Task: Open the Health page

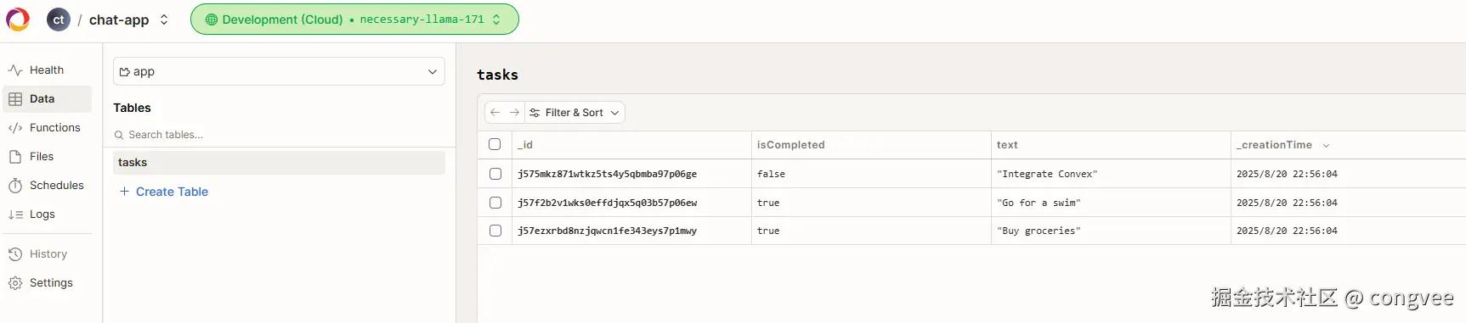Action: (47, 70)
